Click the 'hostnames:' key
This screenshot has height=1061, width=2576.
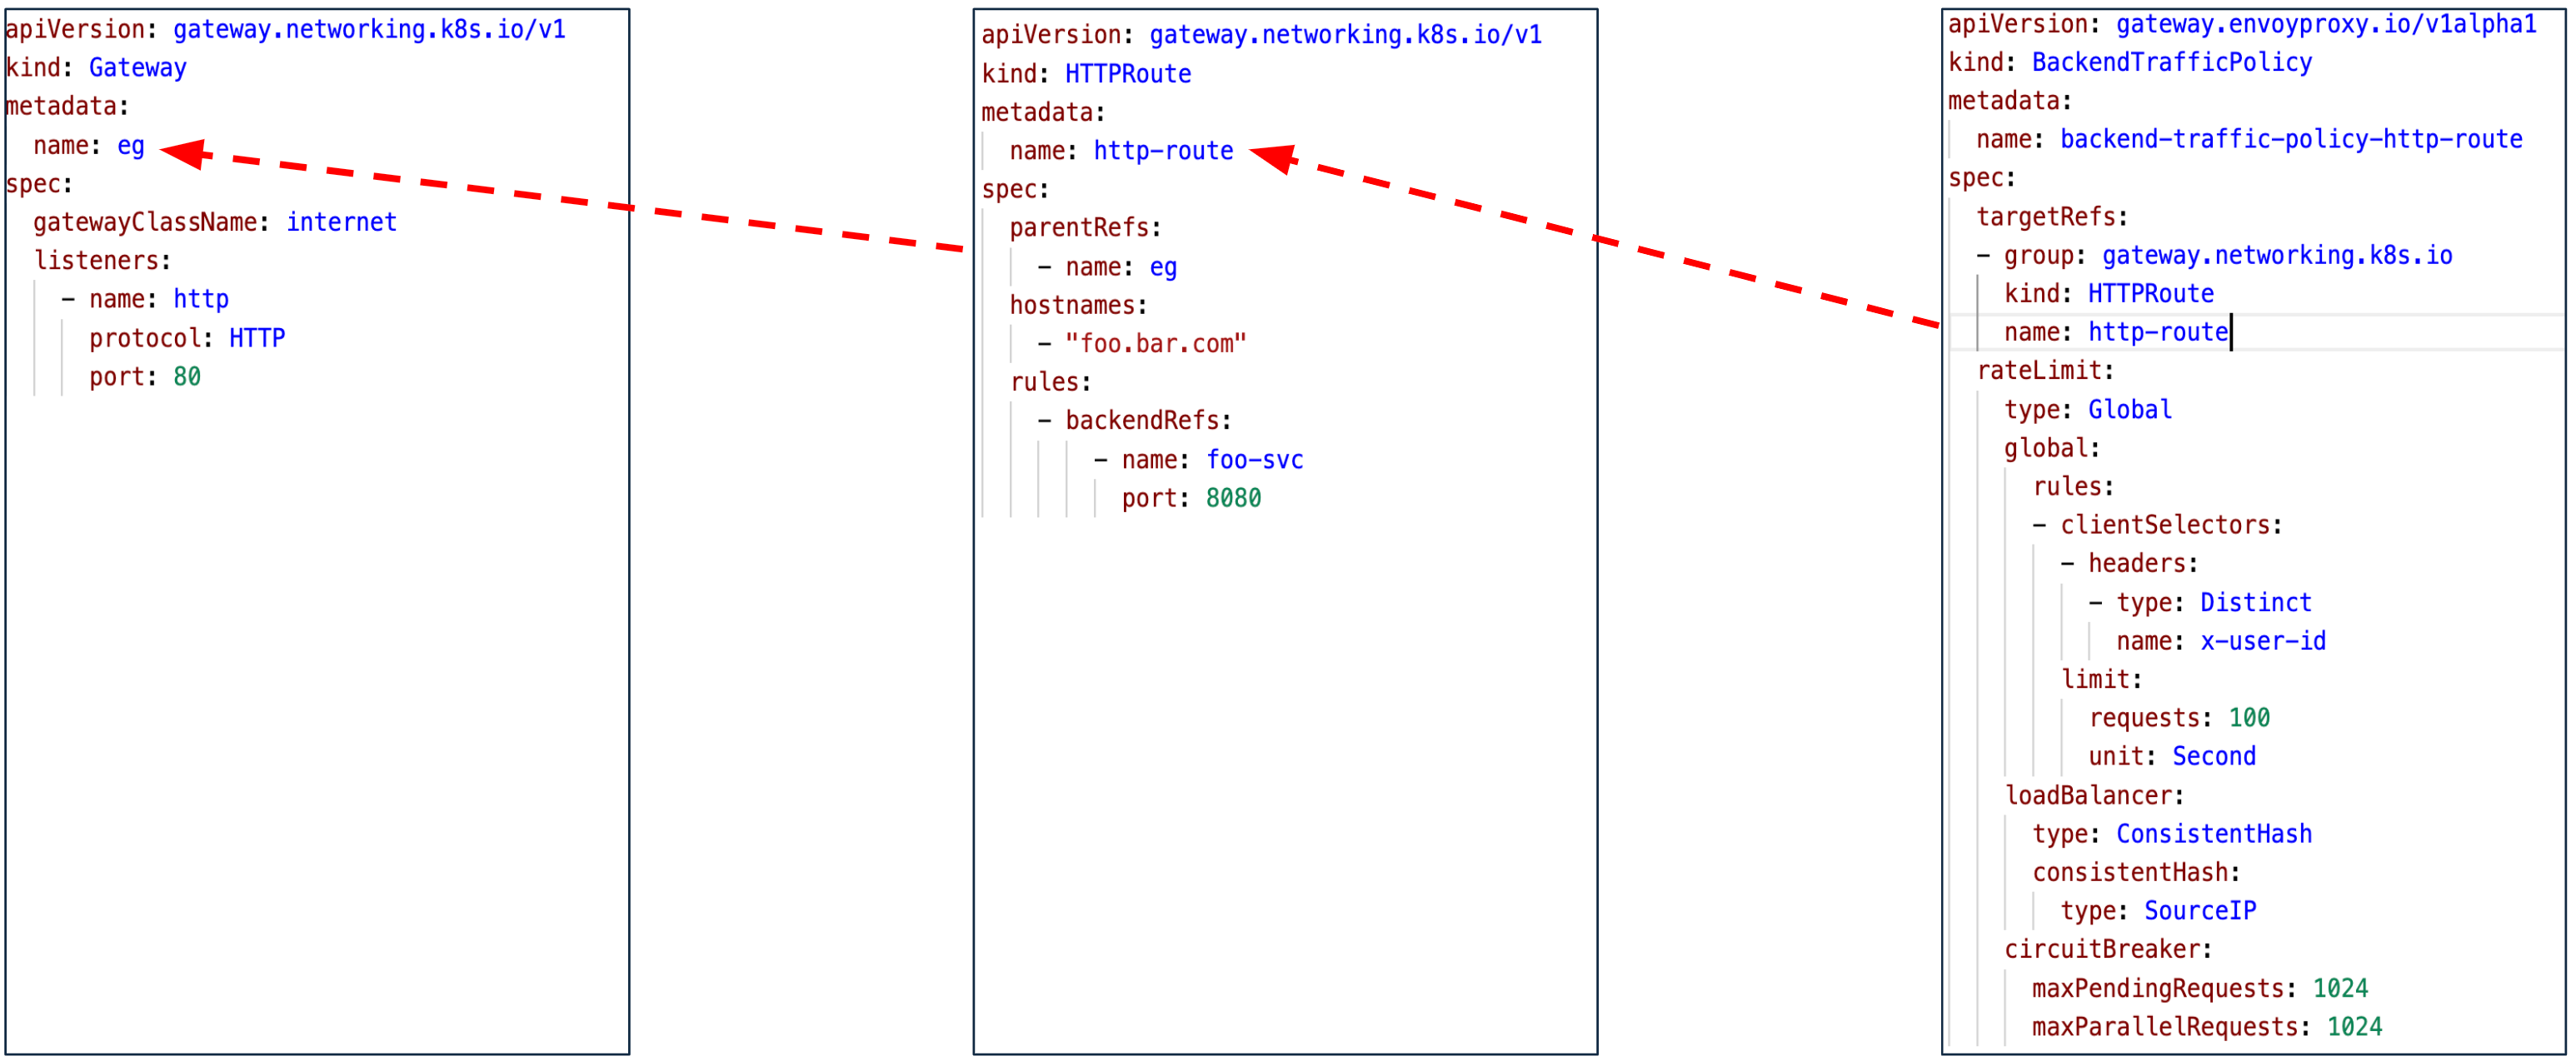click(1078, 305)
